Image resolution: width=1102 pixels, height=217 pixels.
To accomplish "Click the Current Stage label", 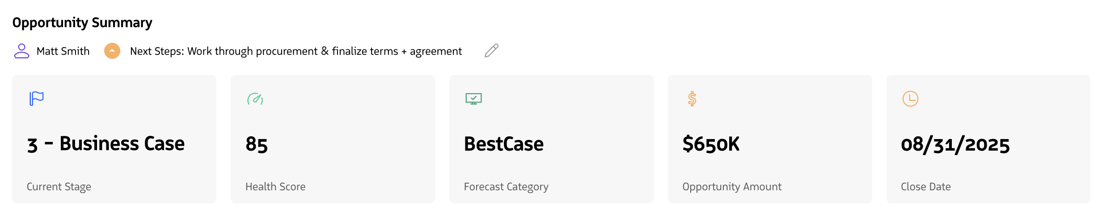I will [x=59, y=187].
